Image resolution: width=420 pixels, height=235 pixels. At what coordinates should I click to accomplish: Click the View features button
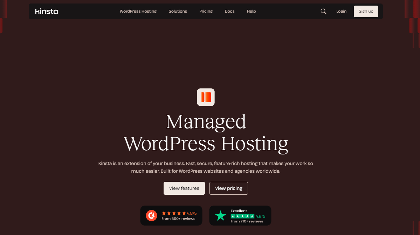(184, 188)
